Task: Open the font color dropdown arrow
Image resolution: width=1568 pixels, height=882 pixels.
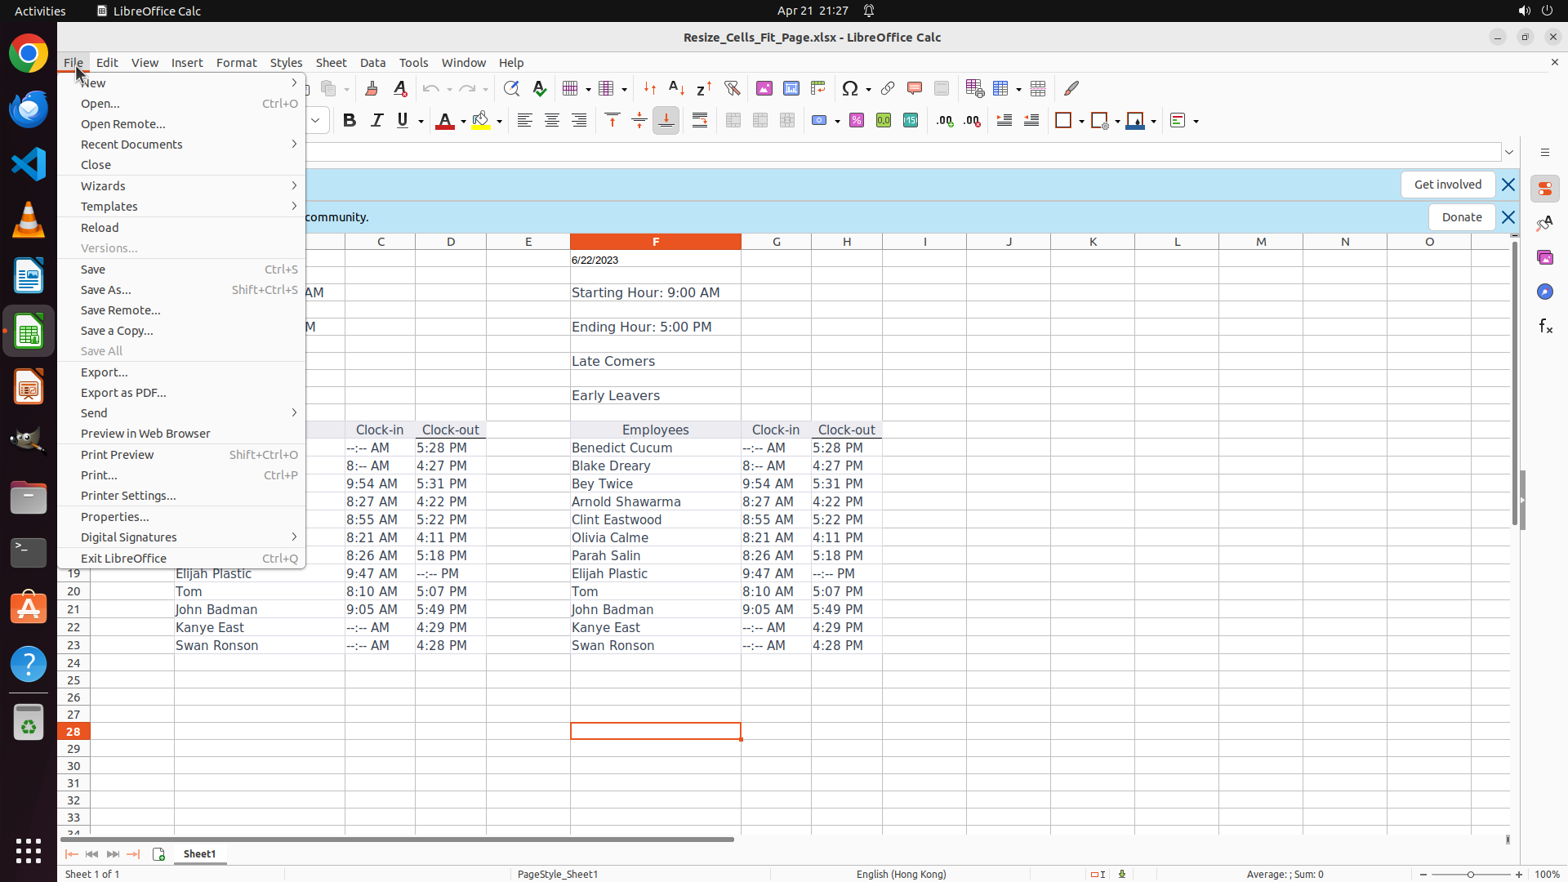Action: (x=463, y=122)
